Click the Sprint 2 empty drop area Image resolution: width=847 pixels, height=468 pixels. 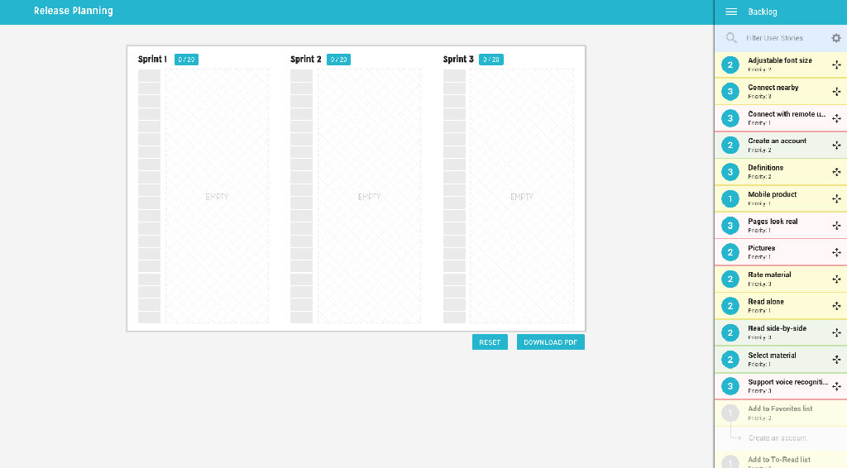[x=369, y=197]
